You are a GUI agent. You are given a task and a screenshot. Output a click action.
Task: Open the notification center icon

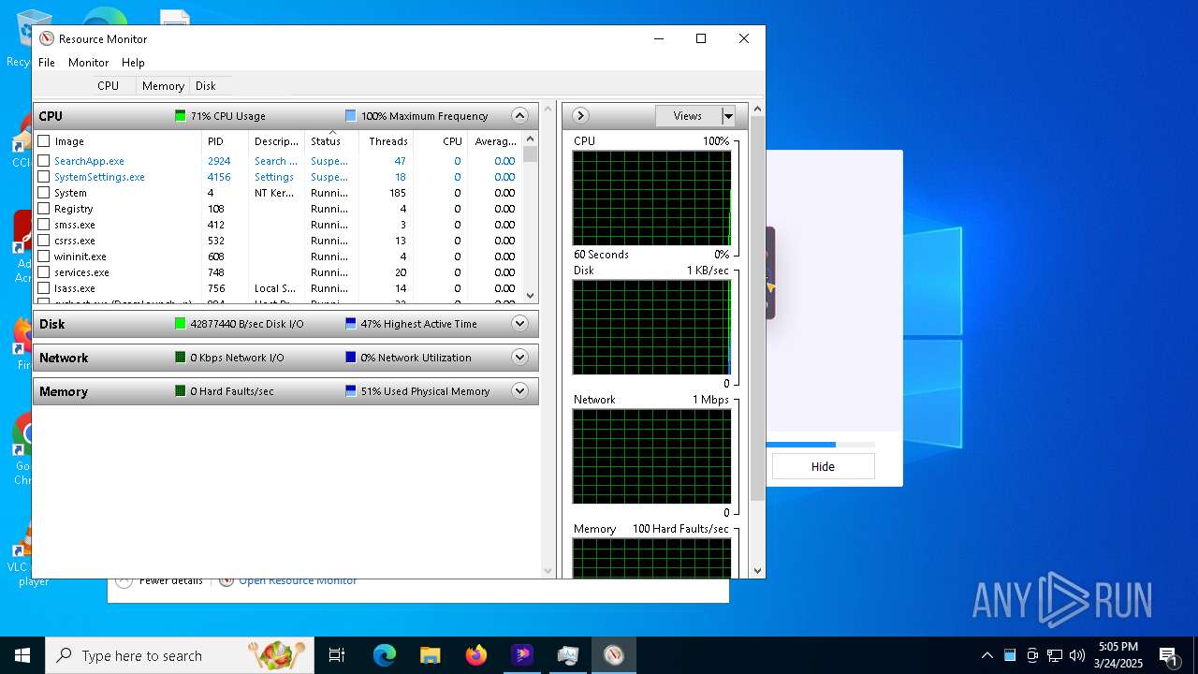point(1168,655)
